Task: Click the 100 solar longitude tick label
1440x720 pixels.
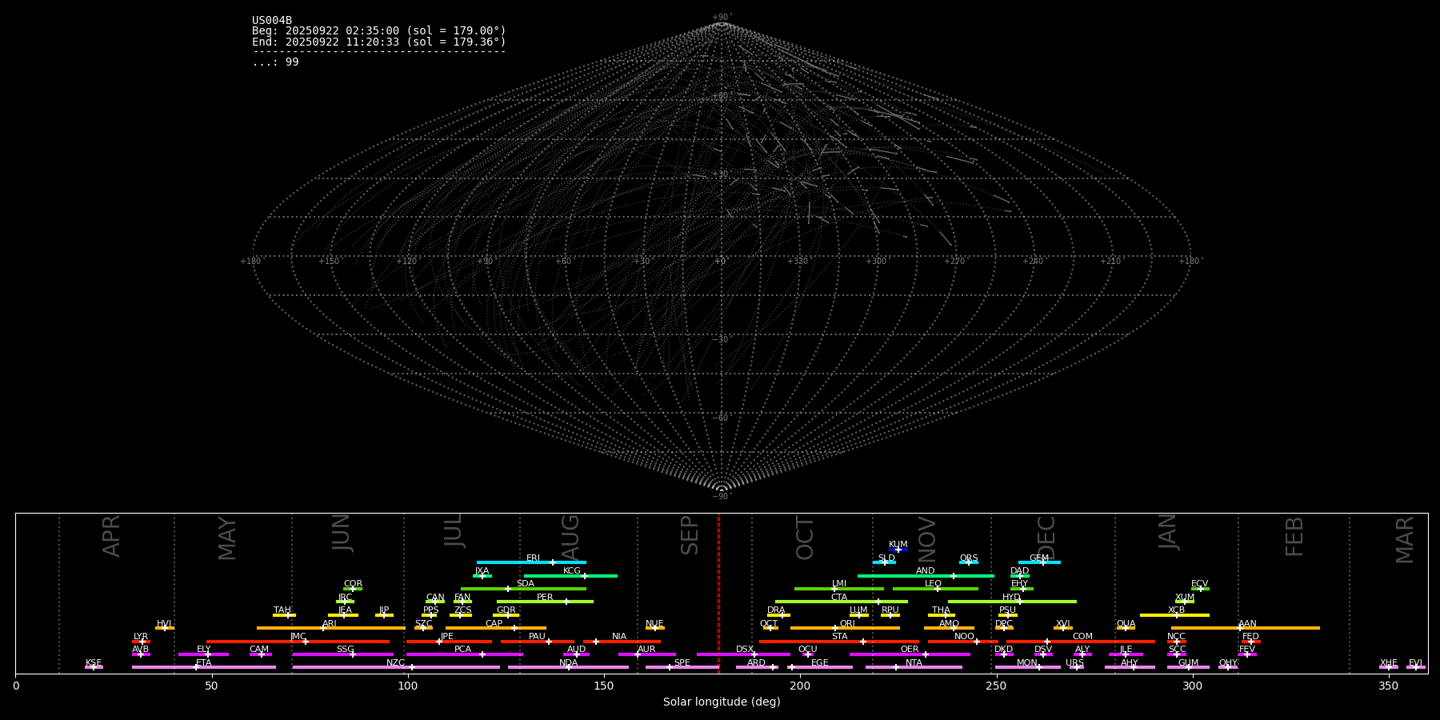Action: tap(408, 686)
